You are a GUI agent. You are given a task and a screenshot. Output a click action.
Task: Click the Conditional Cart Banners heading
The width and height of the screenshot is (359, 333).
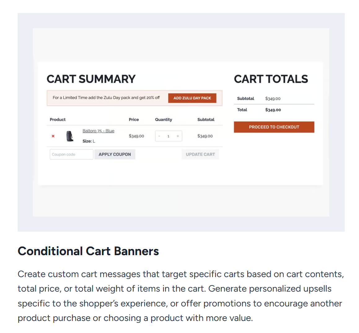[88, 251]
